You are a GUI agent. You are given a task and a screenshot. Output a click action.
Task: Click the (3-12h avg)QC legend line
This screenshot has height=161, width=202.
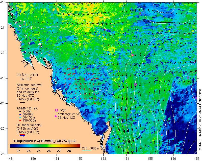tap(27, 129)
